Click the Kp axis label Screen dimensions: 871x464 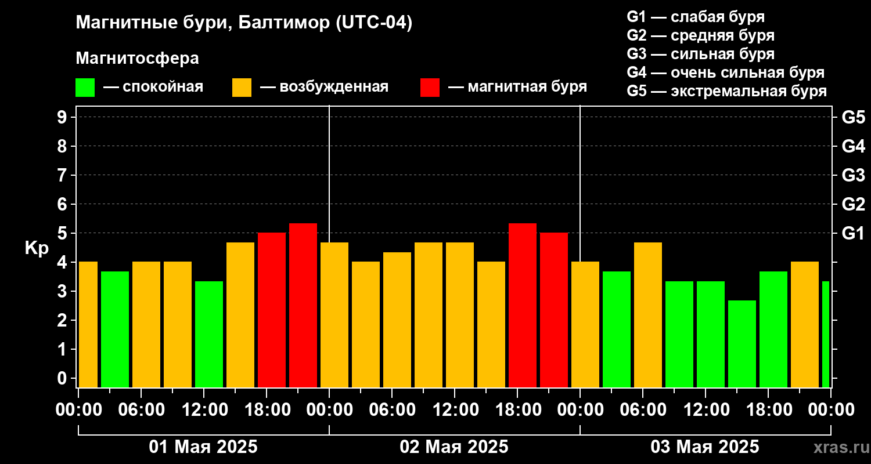pyautogui.click(x=37, y=248)
